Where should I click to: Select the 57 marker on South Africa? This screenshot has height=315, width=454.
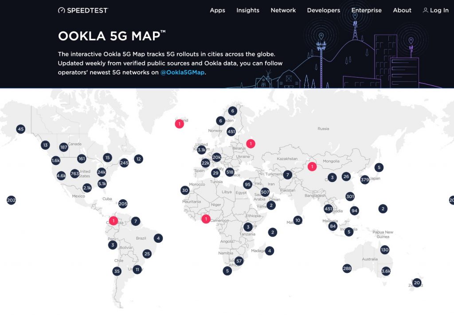[239, 261]
